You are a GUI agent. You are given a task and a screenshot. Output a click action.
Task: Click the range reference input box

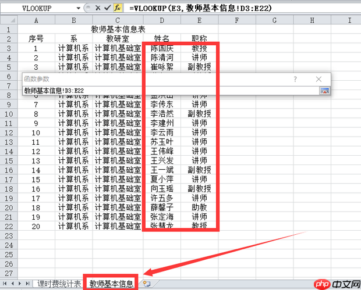pyautogui.click(x=171, y=91)
